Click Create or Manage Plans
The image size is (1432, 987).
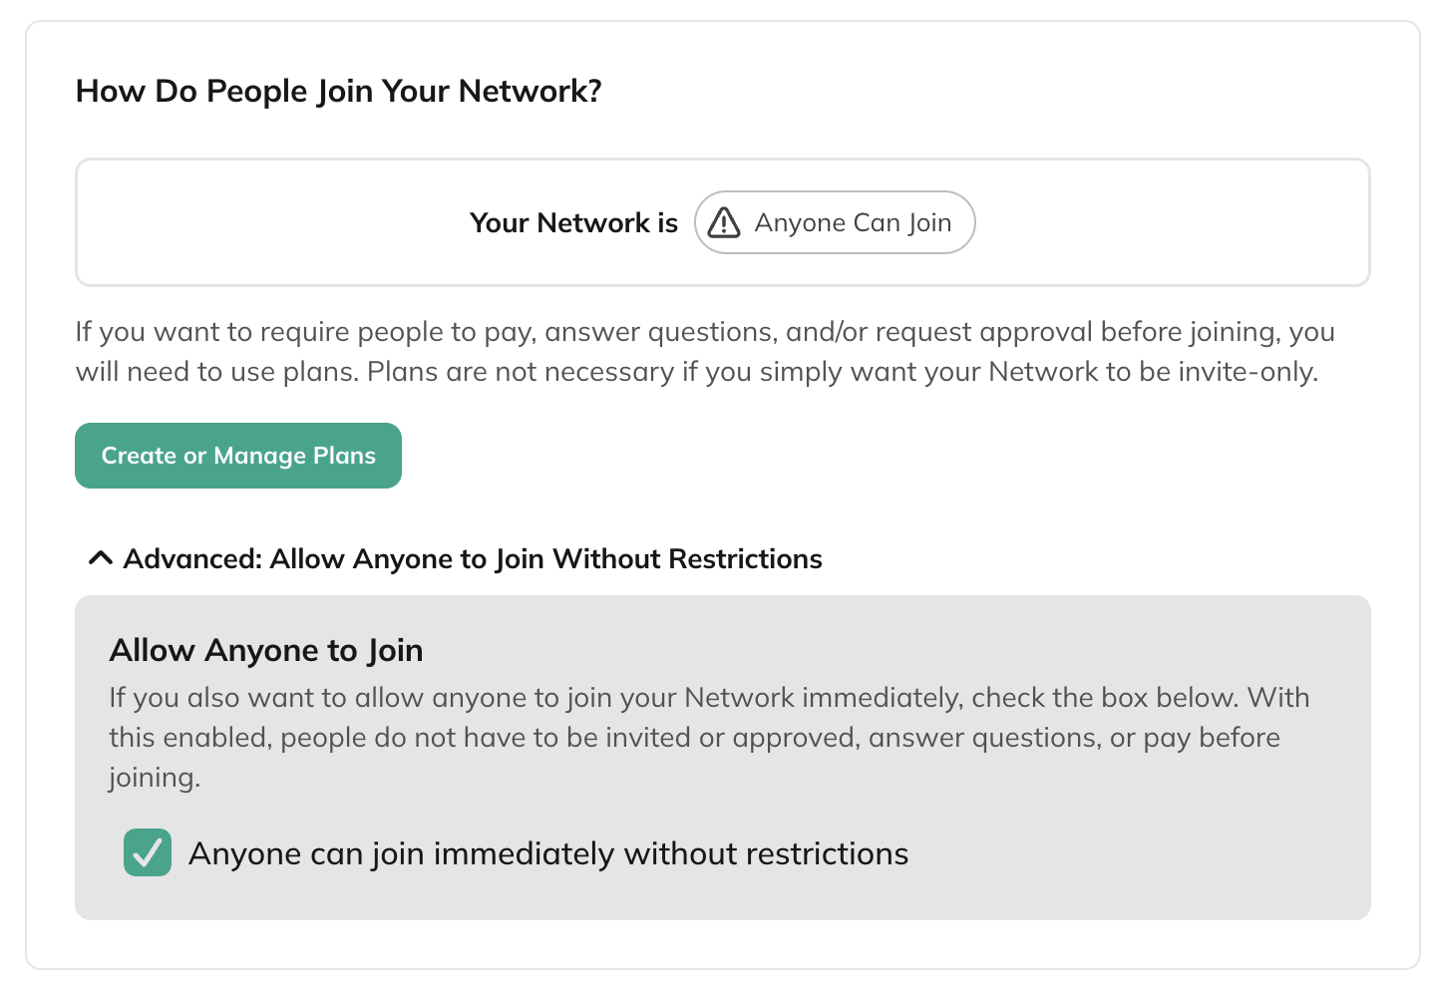[x=237, y=456]
